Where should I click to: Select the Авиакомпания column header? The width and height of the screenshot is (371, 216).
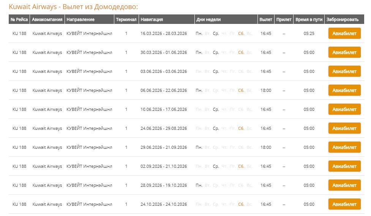point(47,19)
